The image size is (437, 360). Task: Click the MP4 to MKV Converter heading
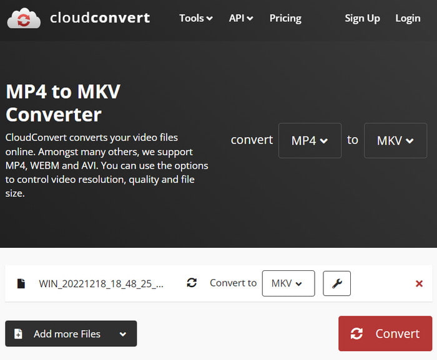click(x=63, y=103)
